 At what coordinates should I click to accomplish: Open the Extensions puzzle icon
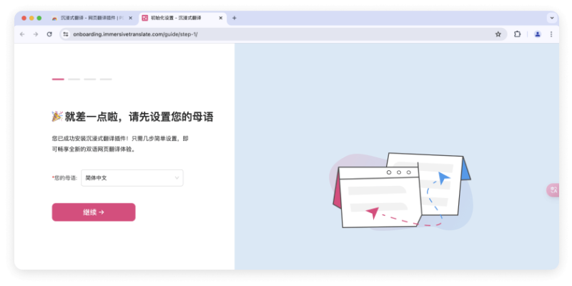(x=517, y=34)
